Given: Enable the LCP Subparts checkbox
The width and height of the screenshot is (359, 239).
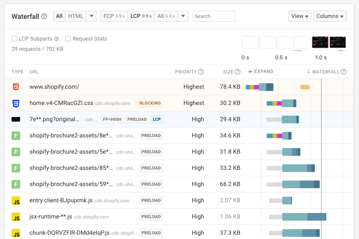Looking at the screenshot, I should 15,39.
